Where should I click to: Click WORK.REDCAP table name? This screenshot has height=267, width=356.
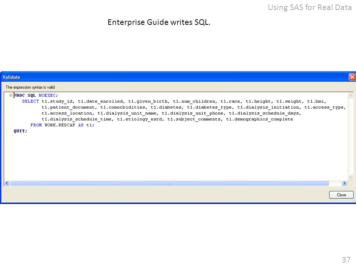tap(60, 125)
